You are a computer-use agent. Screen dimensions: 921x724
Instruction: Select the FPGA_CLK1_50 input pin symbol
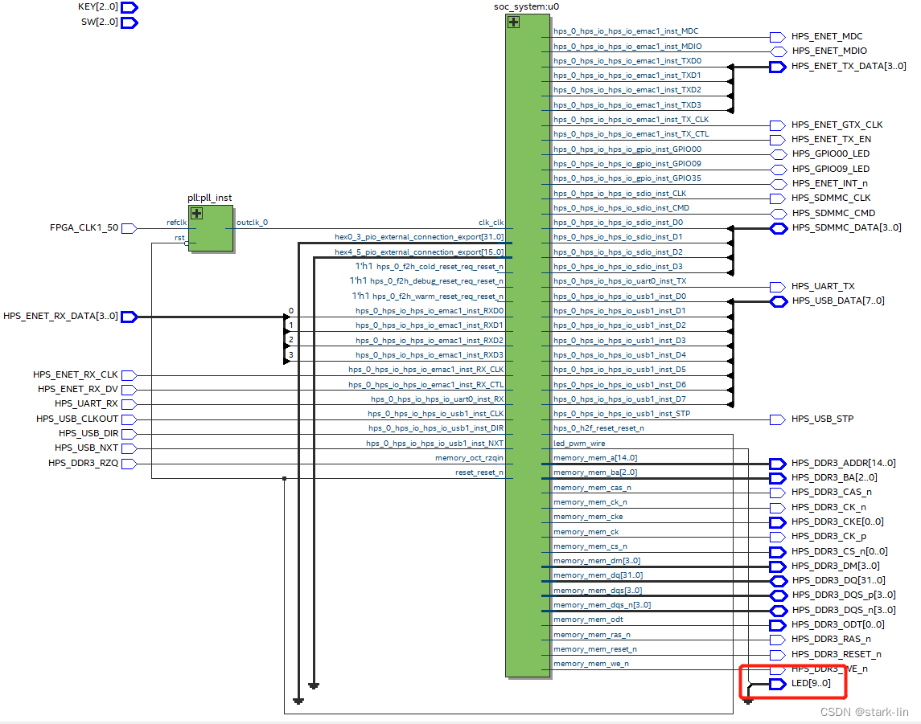click(x=130, y=228)
